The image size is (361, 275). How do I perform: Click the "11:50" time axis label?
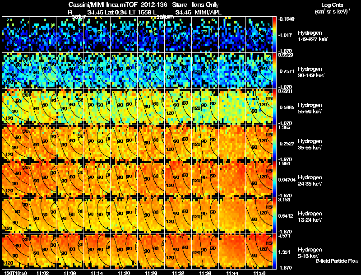pyautogui.click(x=259, y=273)
